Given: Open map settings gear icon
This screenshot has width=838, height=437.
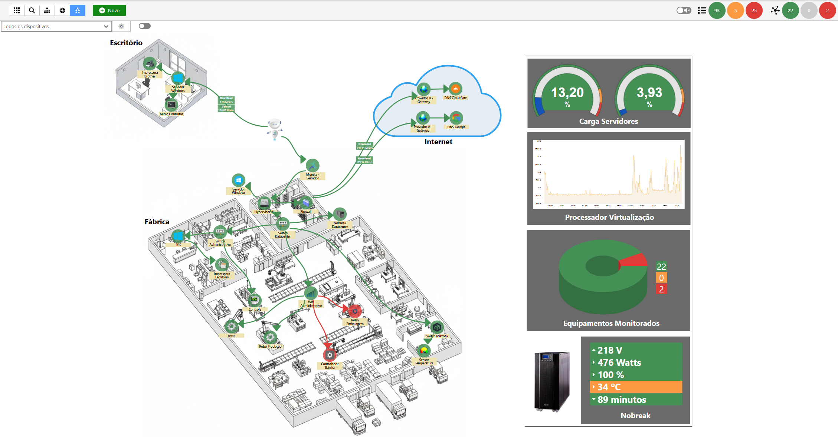Looking at the screenshot, I should point(121,26).
